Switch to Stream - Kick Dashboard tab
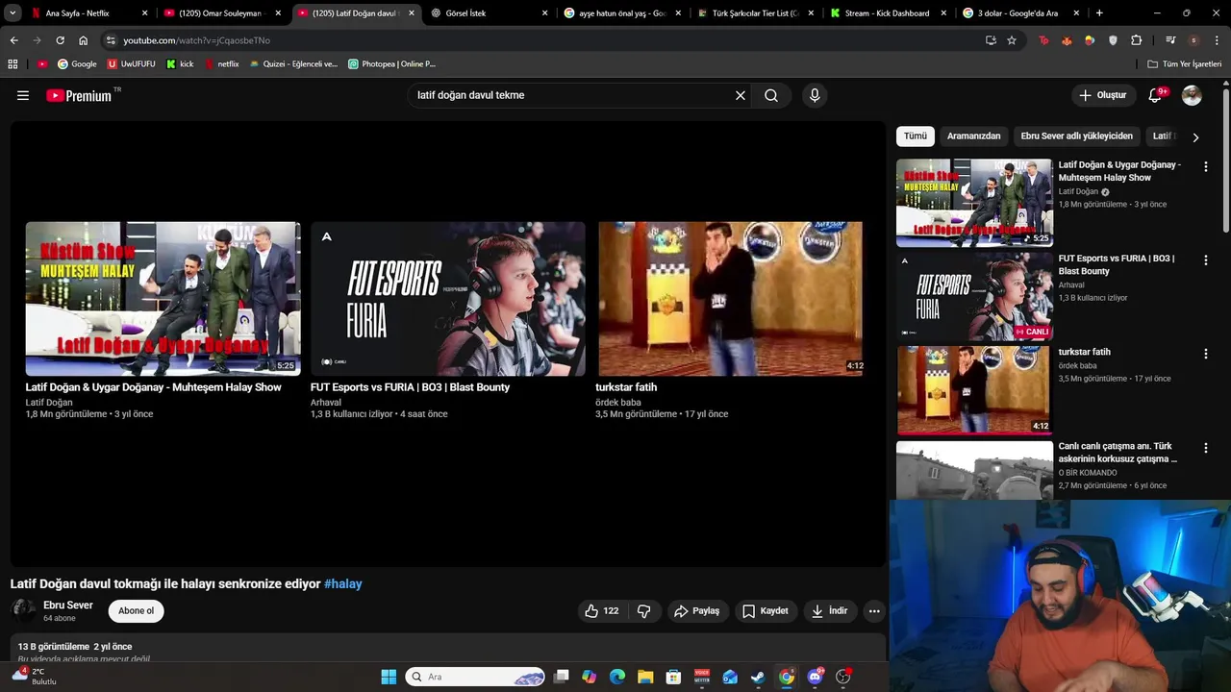The height and width of the screenshot is (692, 1231). [x=890, y=13]
